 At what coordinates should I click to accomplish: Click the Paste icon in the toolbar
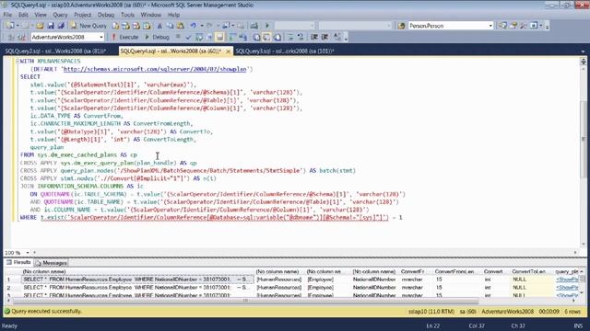181,26
